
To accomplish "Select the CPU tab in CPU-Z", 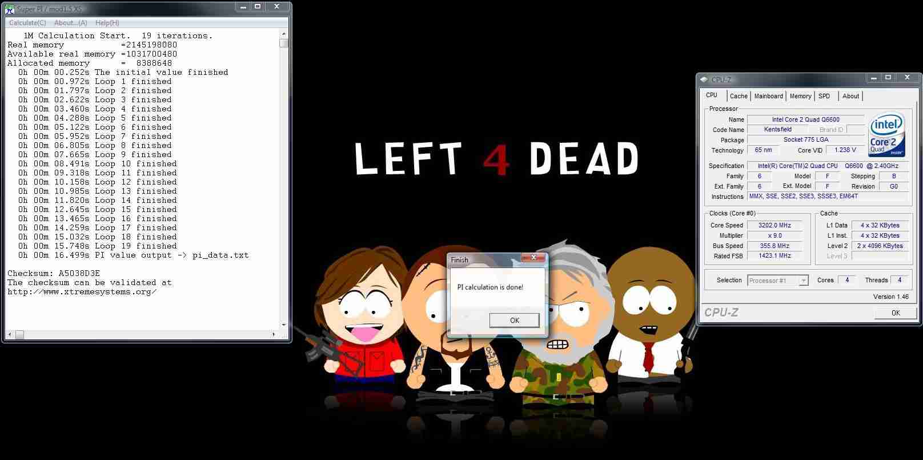I will tap(712, 95).
